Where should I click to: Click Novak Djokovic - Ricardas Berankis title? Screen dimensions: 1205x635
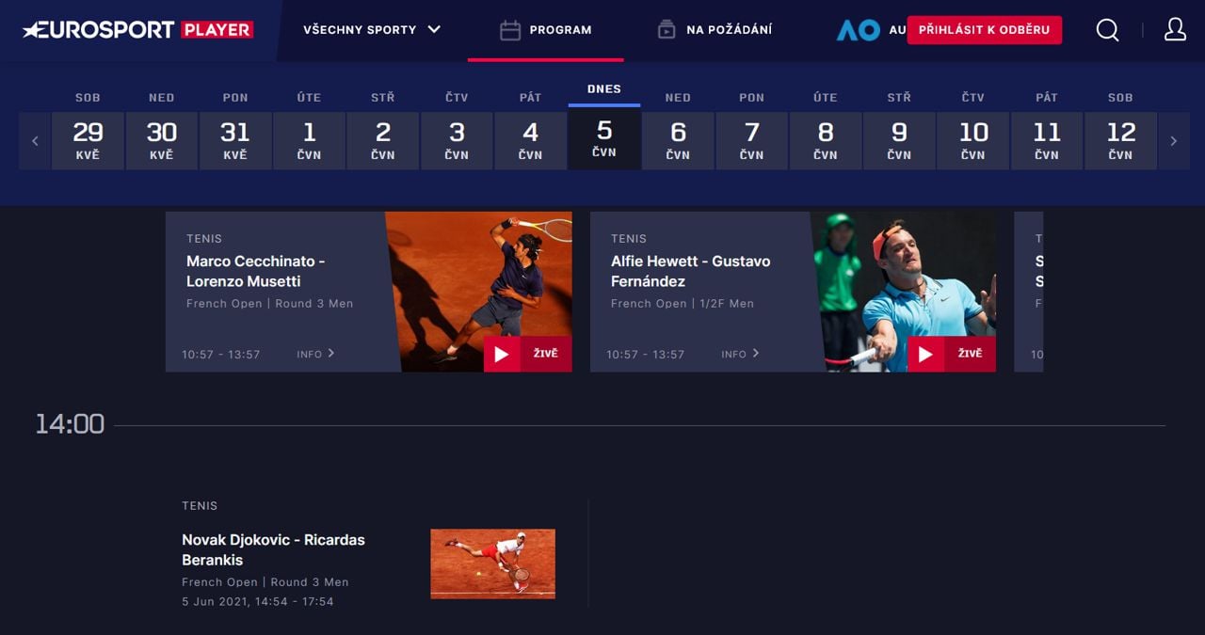[273, 549]
